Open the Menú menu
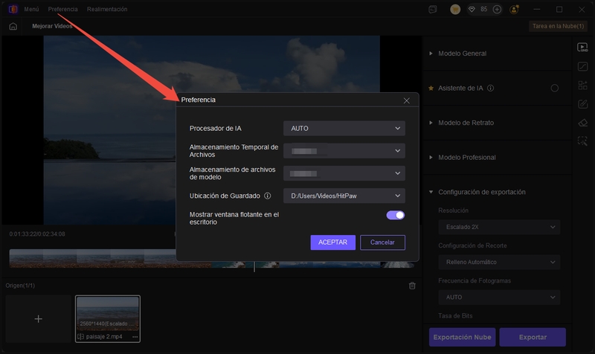Viewport: 595px width, 354px height. click(x=31, y=9)
